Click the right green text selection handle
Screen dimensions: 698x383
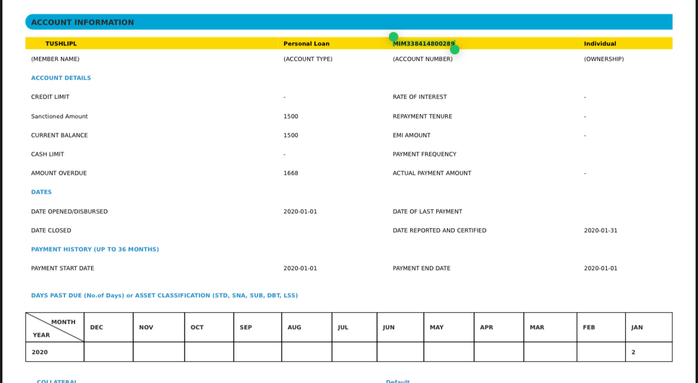click(455, 50)
